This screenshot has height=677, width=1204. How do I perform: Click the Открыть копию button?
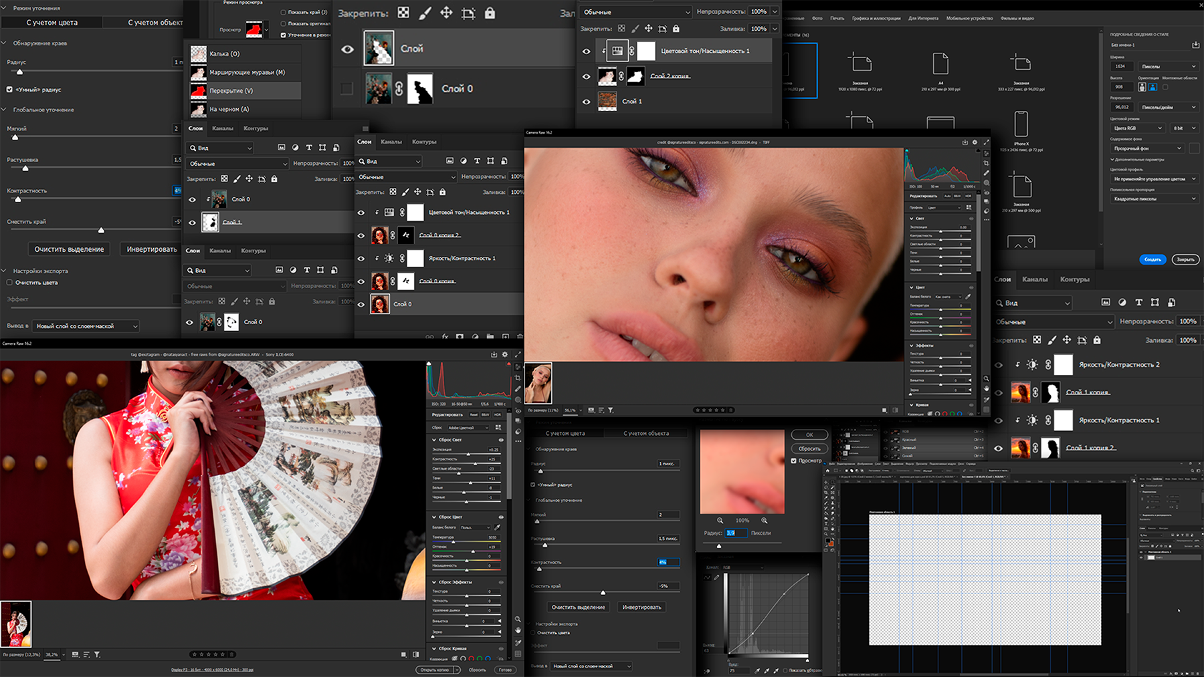(x=435, y=670)
